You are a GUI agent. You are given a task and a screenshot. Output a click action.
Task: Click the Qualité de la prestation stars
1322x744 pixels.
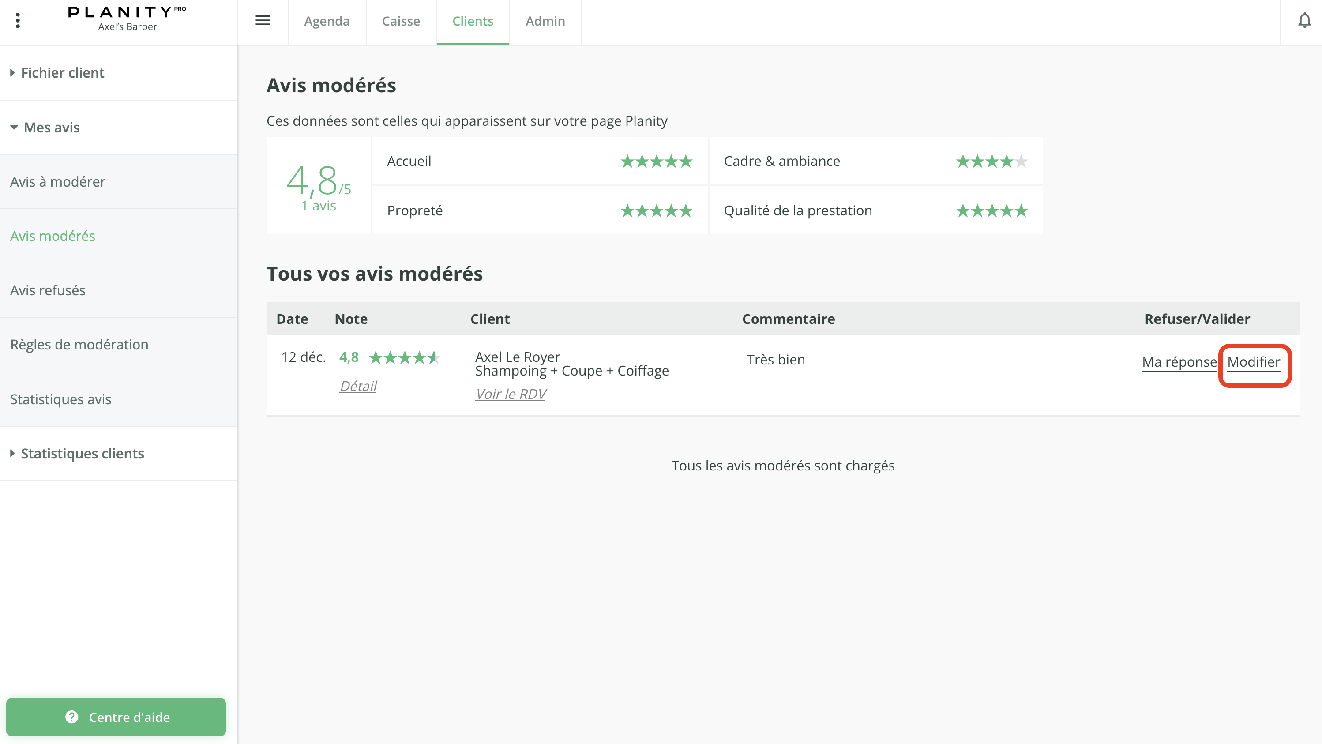click(x=991, y=211)
